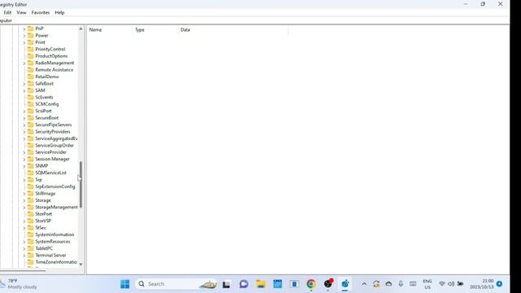Open the OneDrive cloud tray icon

[388, 284]
